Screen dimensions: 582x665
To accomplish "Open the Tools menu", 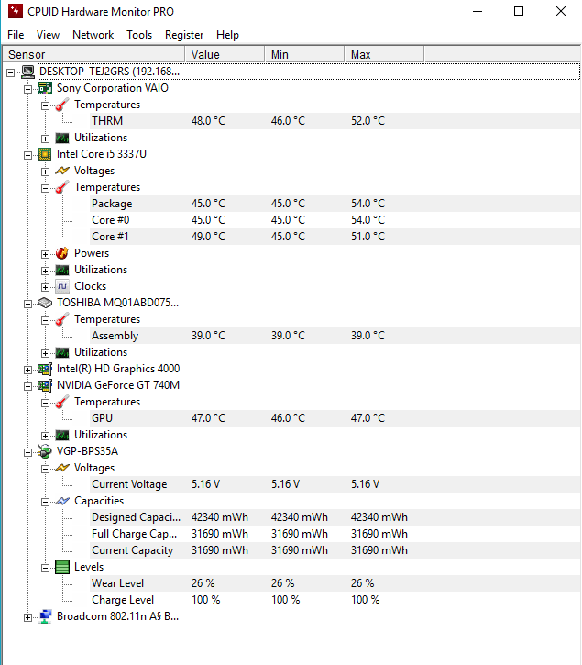I will pos(139,35).
